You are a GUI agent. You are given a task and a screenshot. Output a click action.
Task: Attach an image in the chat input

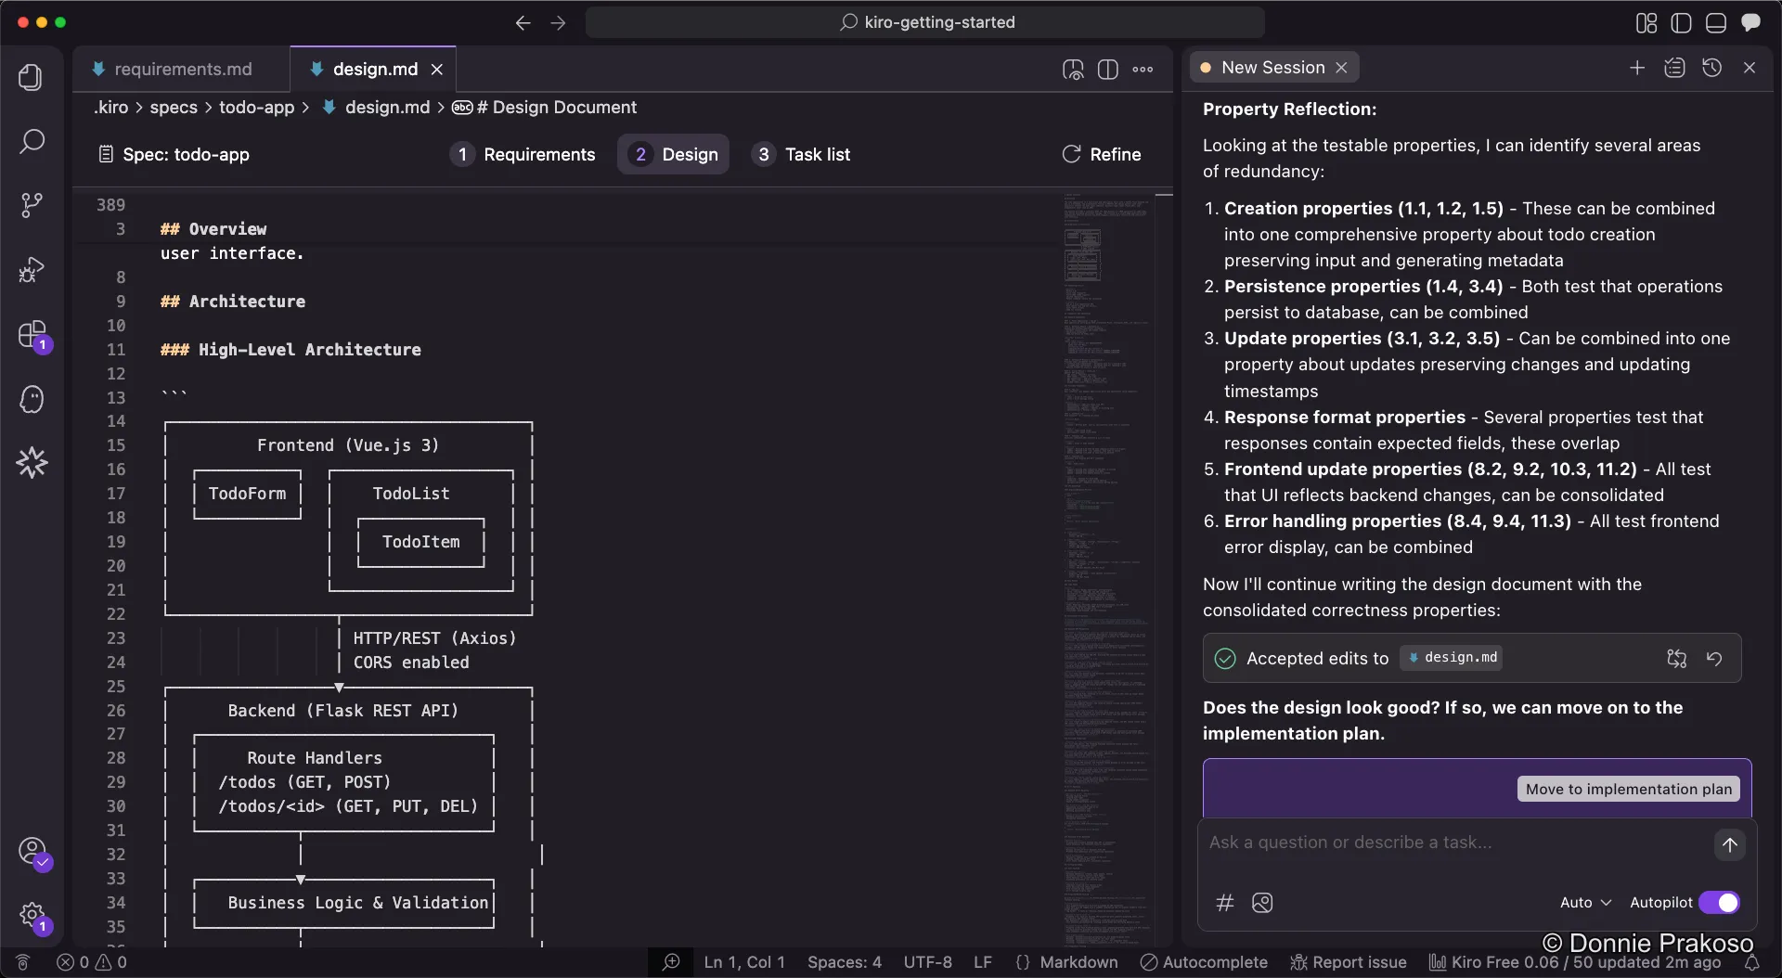(x=1262, y=902)
